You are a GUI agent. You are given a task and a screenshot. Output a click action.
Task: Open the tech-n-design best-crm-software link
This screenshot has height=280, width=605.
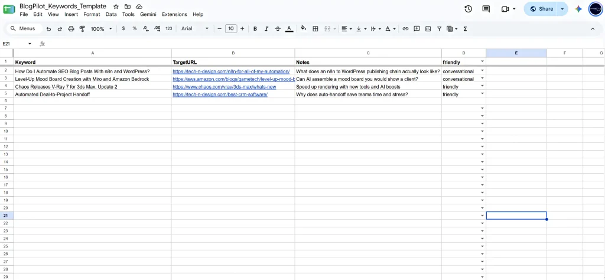[x=220, y=95]
